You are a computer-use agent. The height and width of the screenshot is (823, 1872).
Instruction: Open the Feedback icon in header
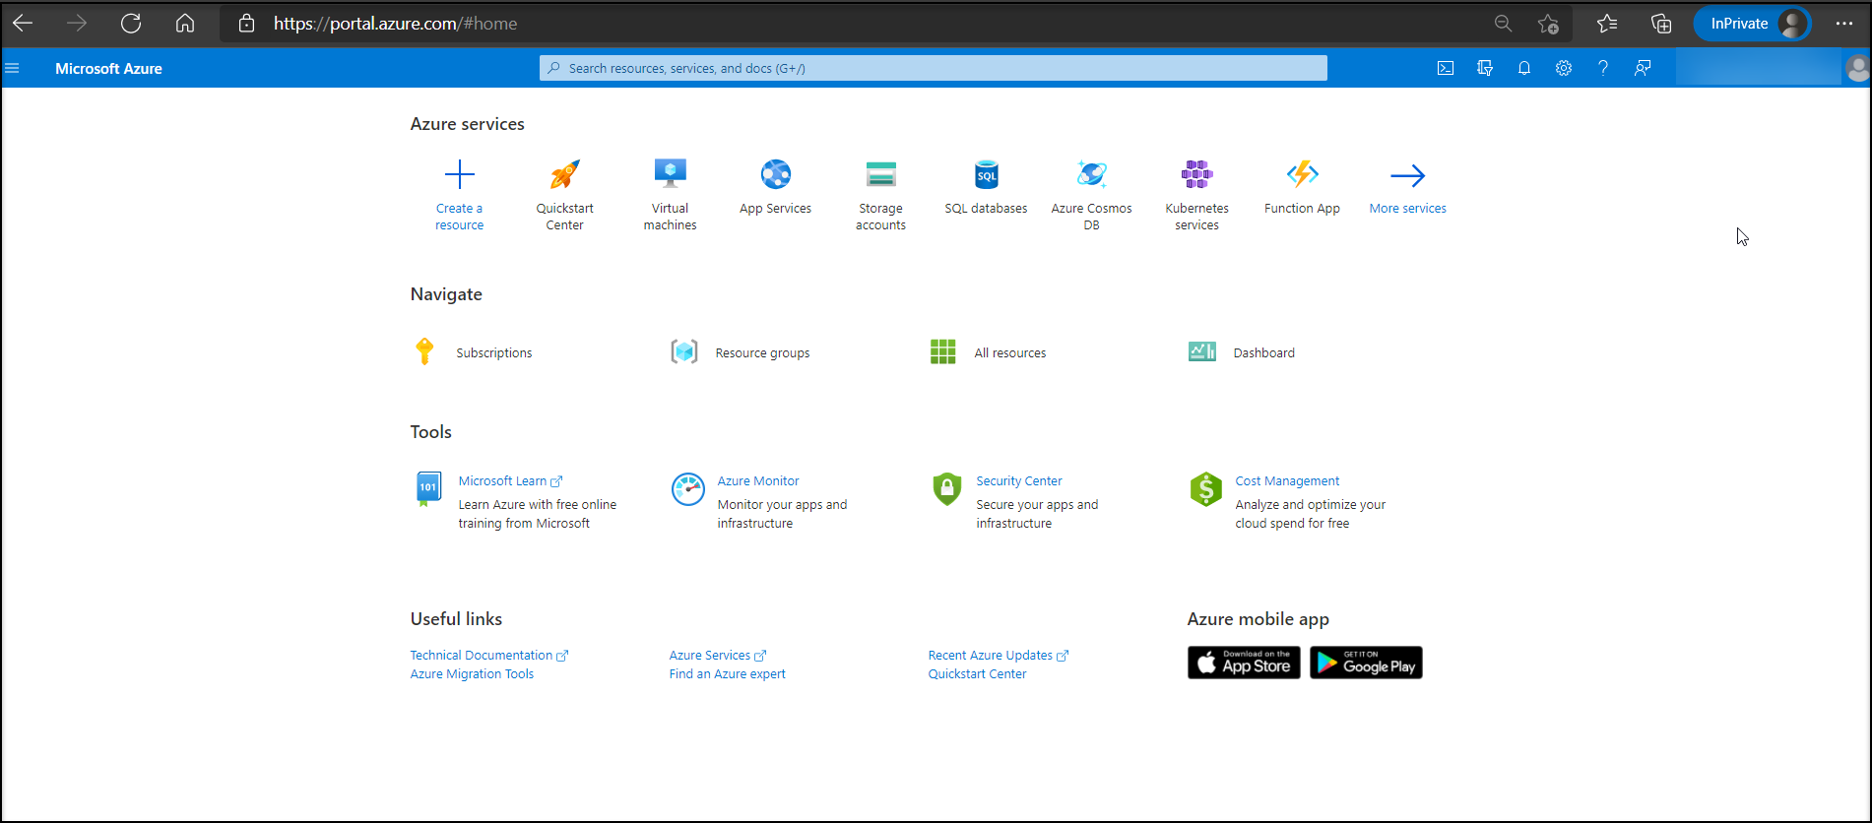click(1643, 68)
